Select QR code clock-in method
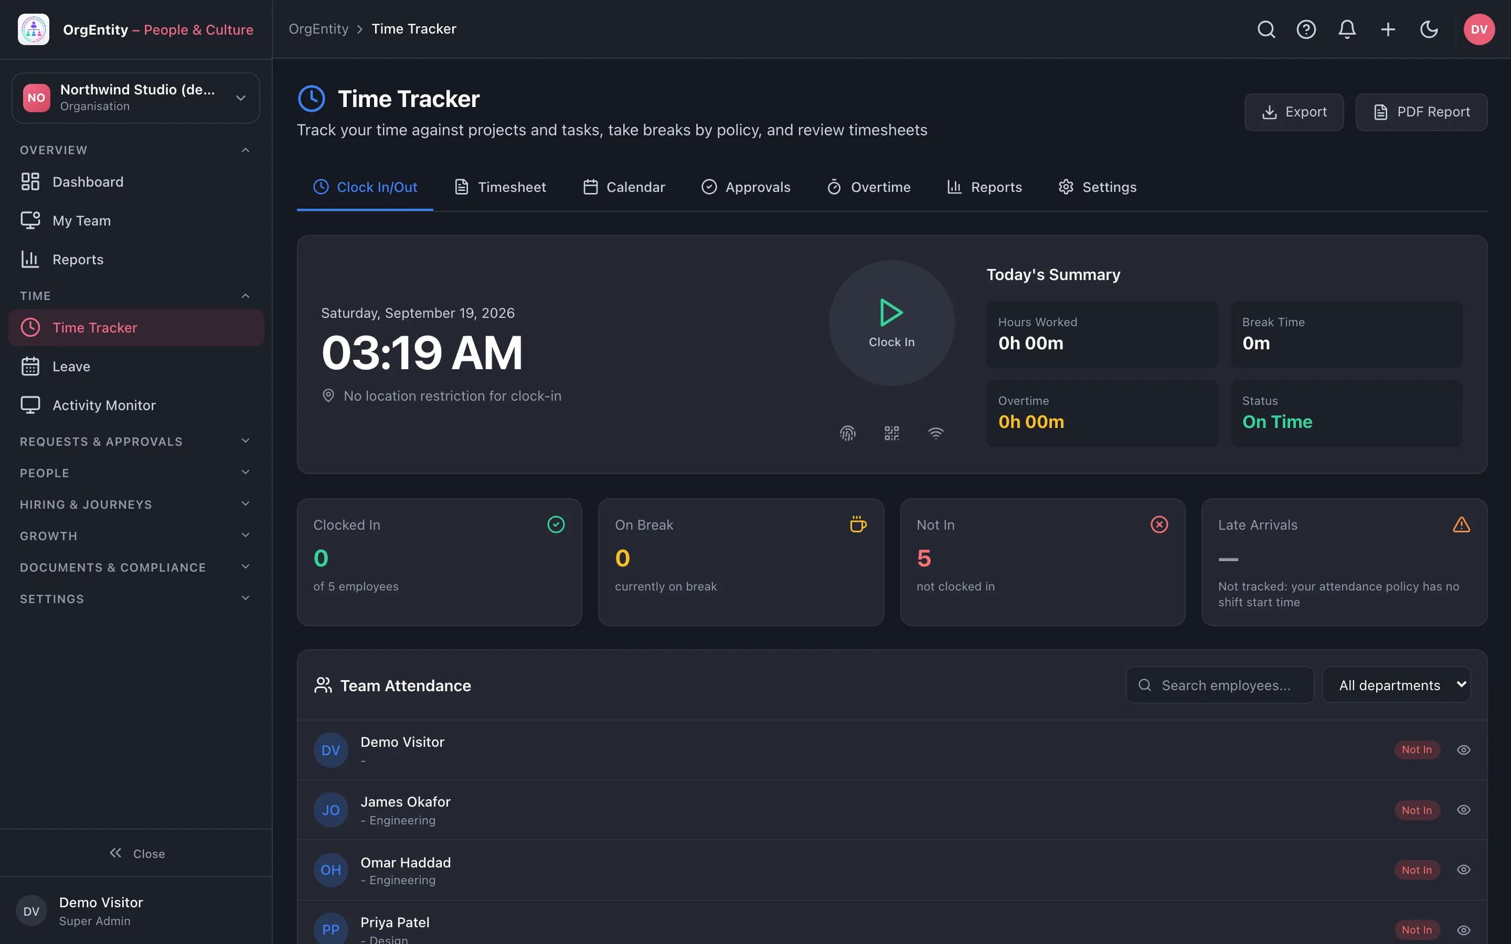This screenshot has width=1511, height=944. click(891, 433)
